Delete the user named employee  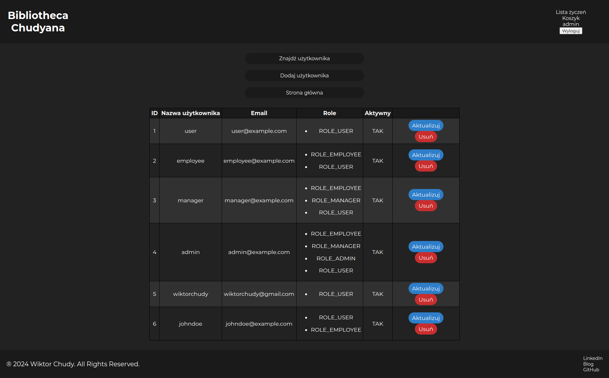pyautogui.click(x=426, y=166)
